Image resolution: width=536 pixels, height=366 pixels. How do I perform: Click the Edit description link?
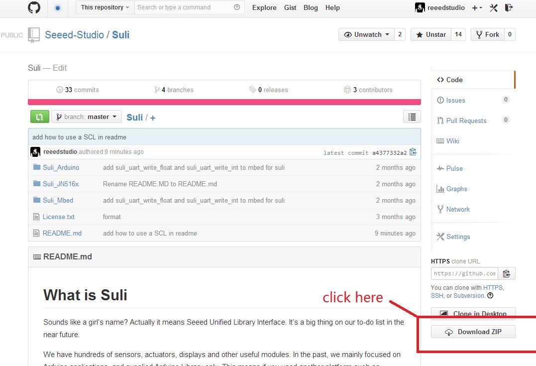[x=60, y=68]
